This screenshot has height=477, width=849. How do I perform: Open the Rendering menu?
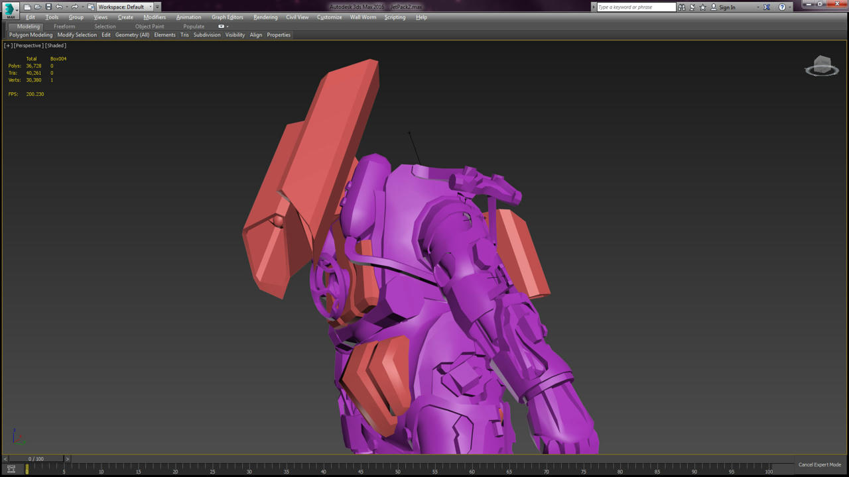(x=265, y=17)
